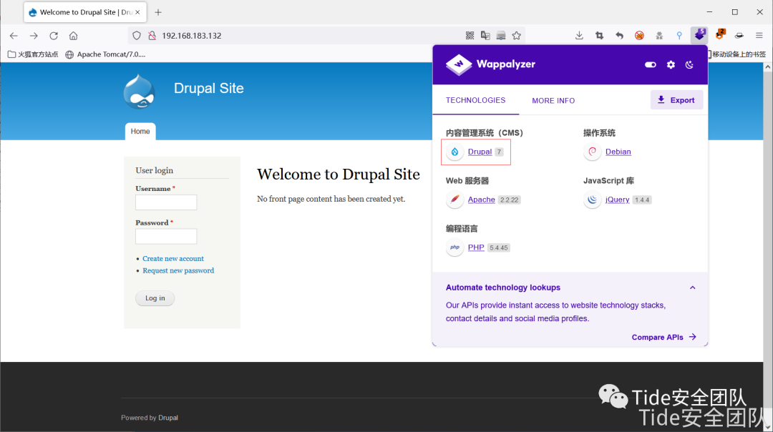Select the TECHNOLOGIES tab
The width and height of the screenshot is (773, 432).
click(476, 100)
